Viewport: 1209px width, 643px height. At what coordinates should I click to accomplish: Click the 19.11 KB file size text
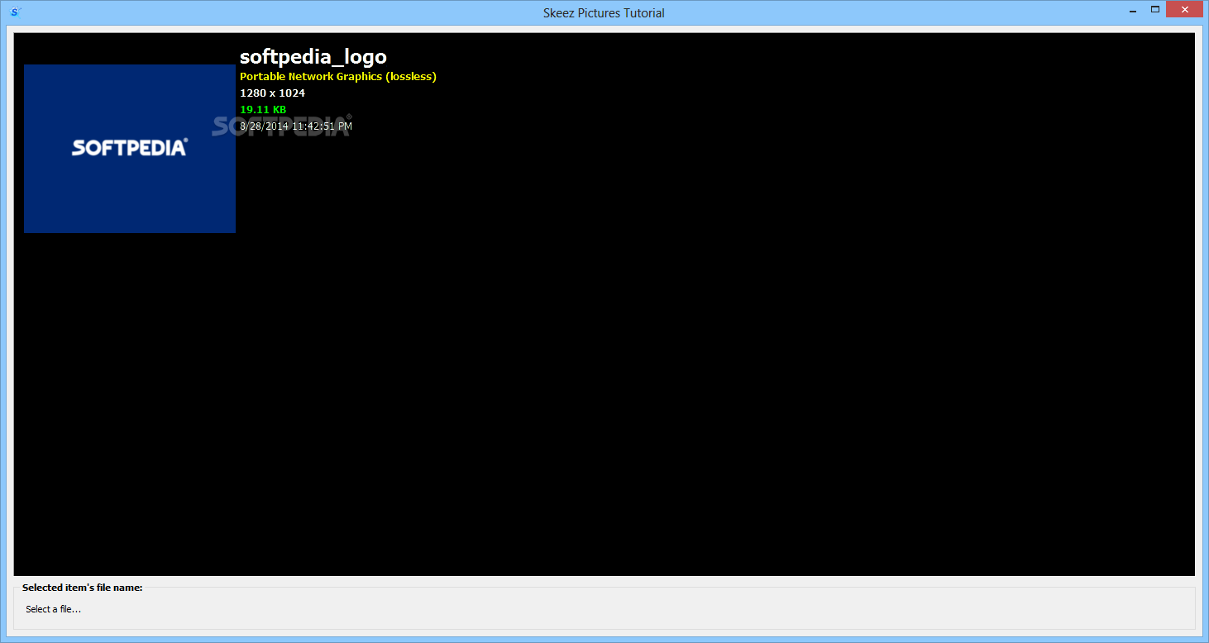263,109
